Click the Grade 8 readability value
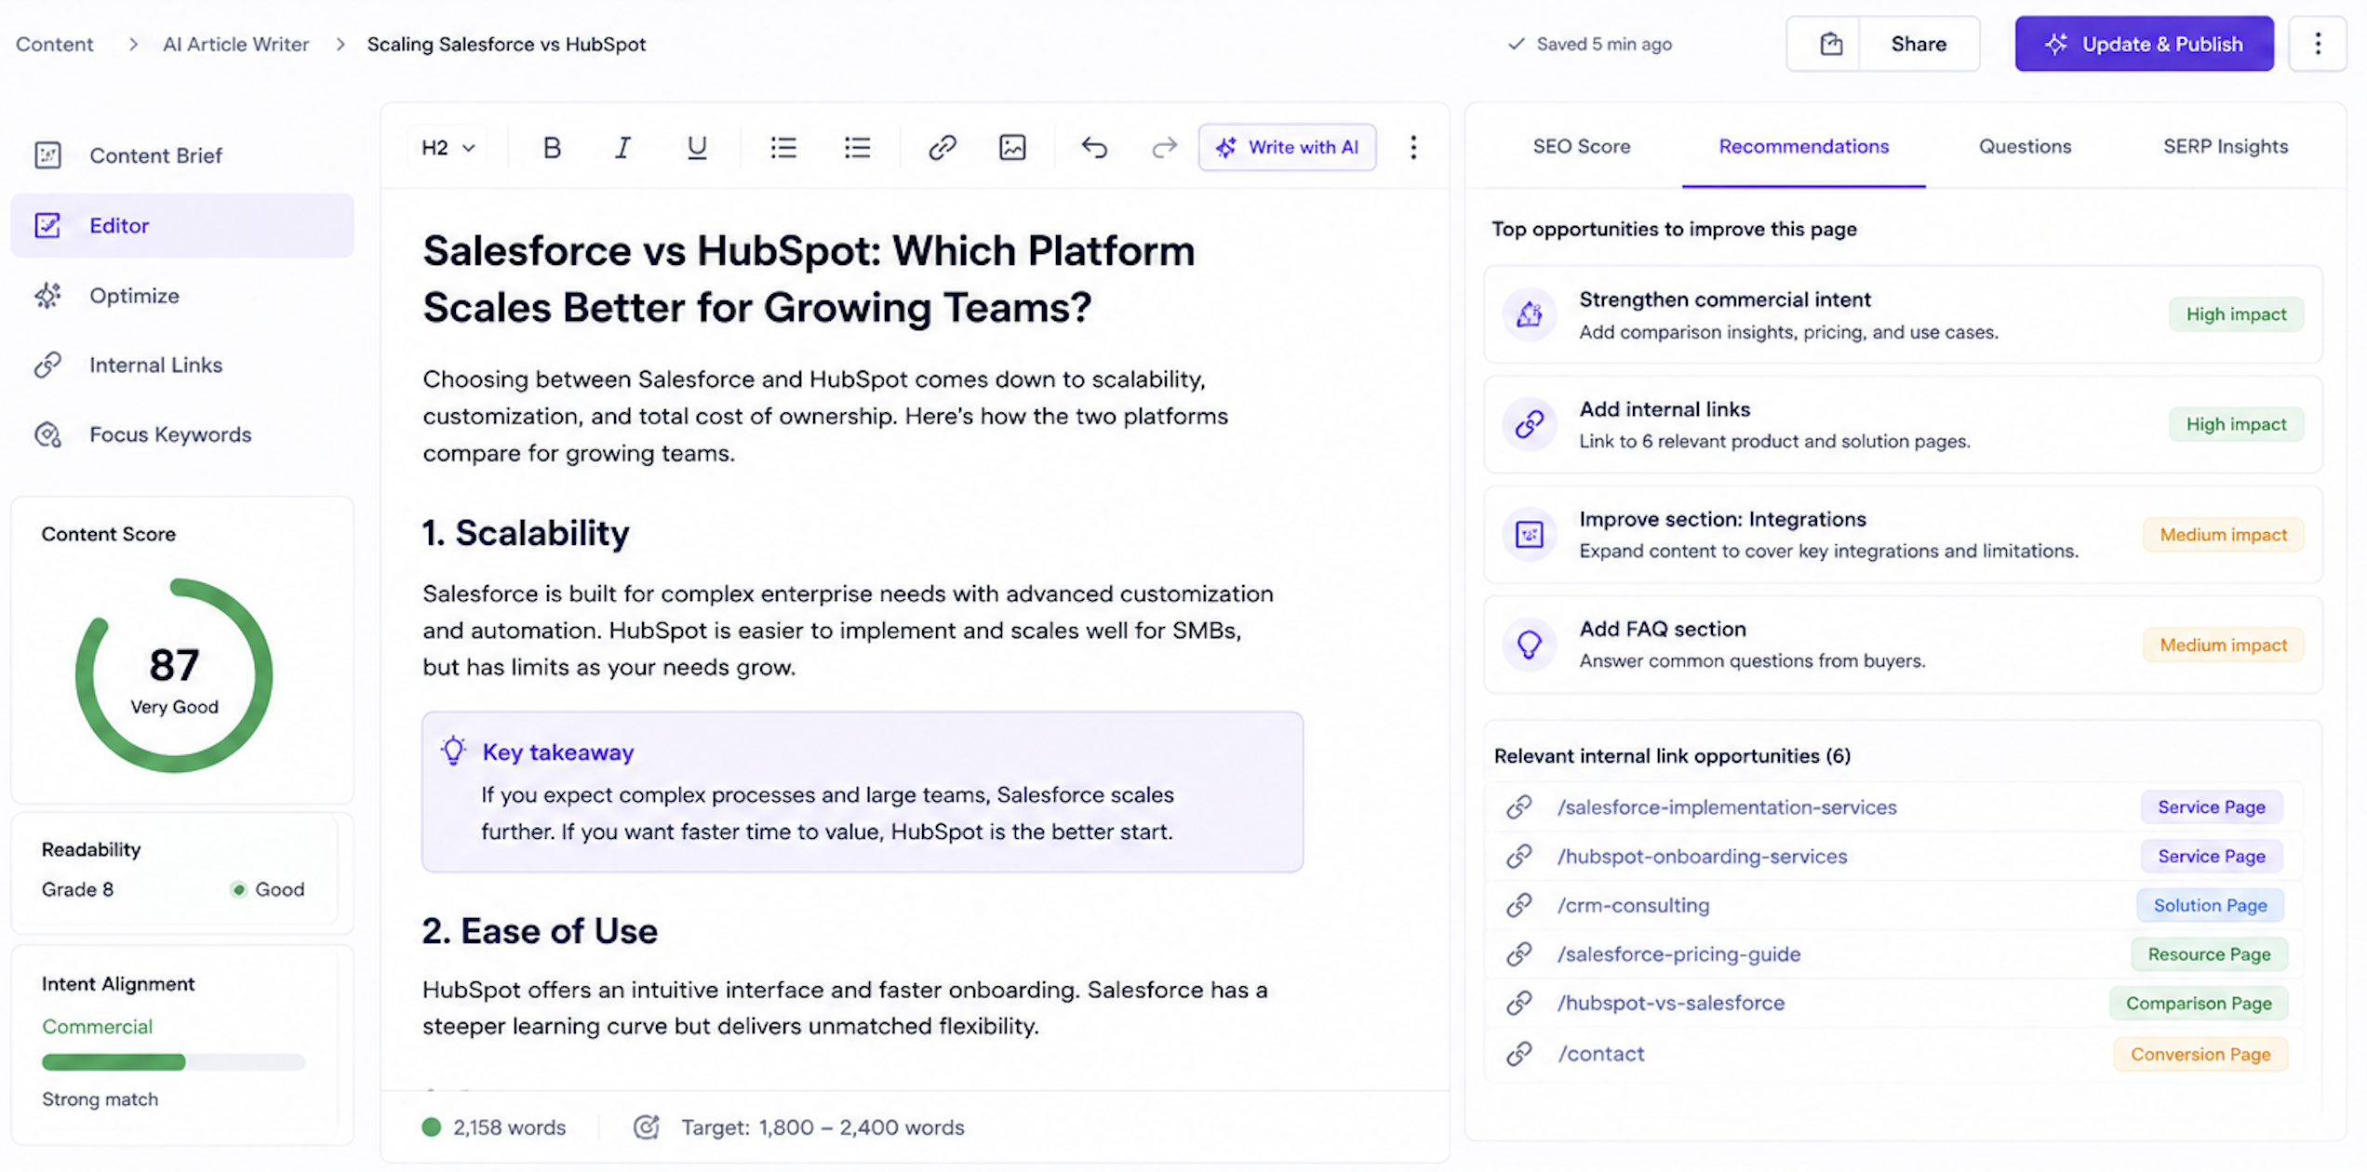 point(77,889)
